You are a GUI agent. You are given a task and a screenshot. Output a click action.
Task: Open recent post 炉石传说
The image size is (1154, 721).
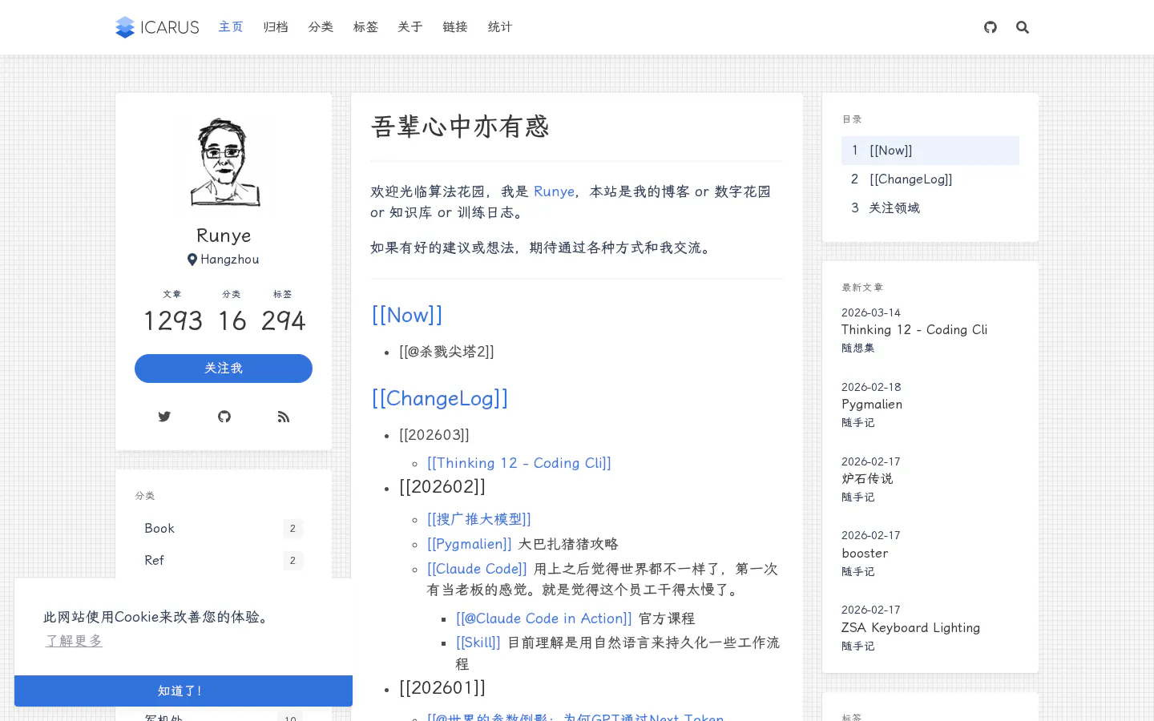[867, 479]
